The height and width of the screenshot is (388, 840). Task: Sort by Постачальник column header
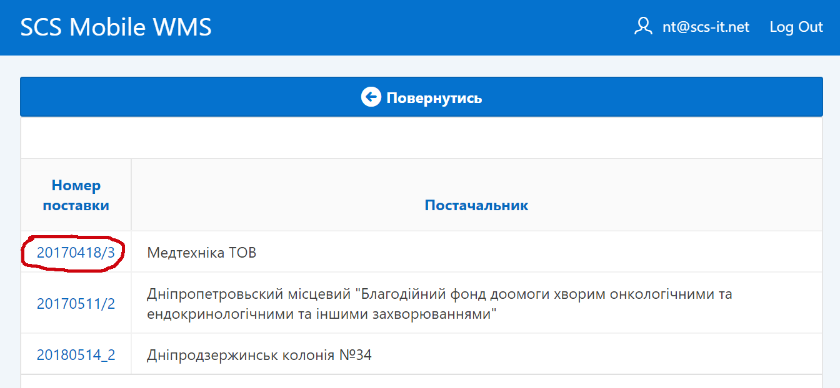[476, 205]
